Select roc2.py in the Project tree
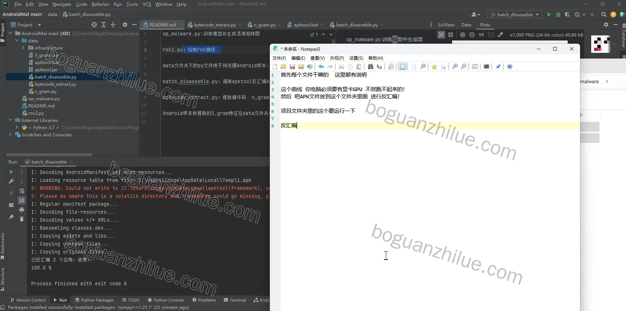Image resolution: width=626 pixels, height=311 pixels. 36,113
